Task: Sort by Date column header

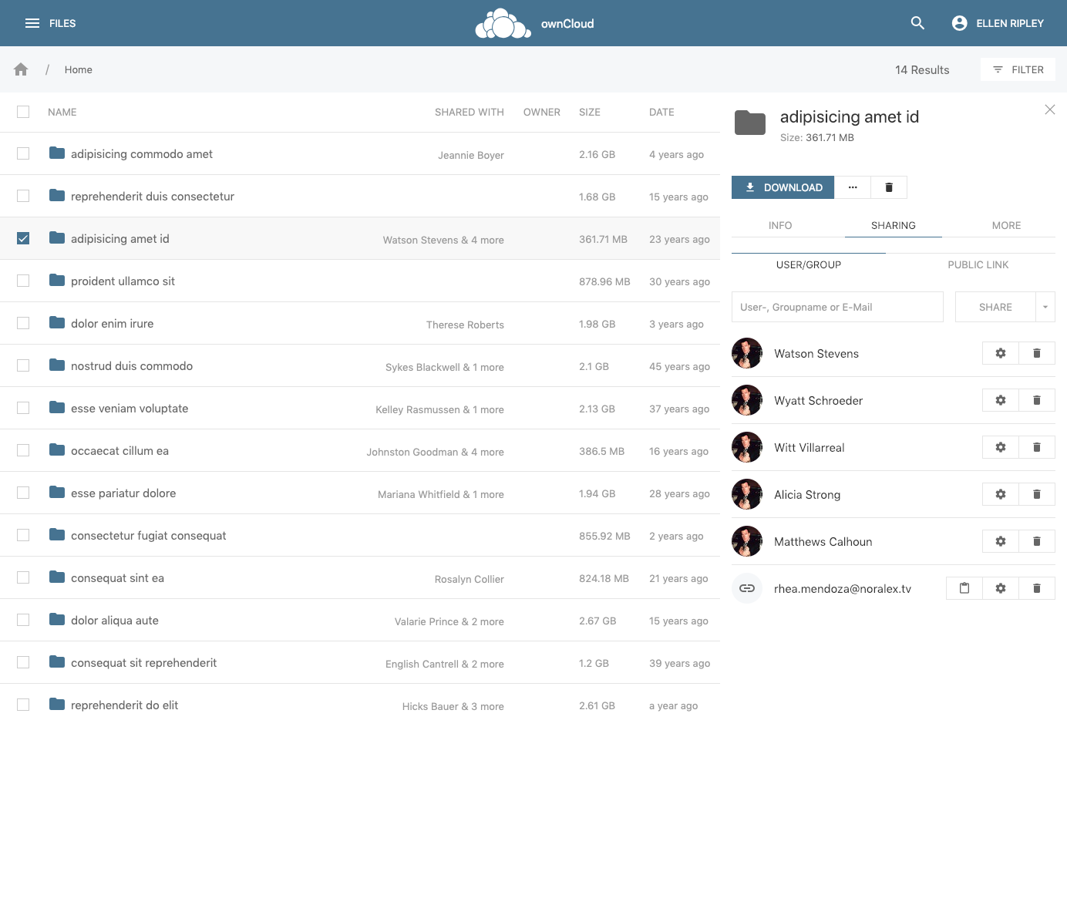Action: click(x=661, y=112)
